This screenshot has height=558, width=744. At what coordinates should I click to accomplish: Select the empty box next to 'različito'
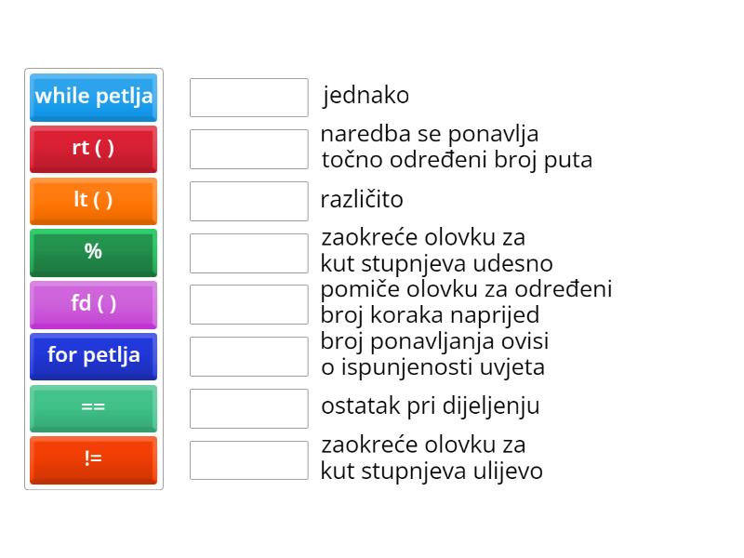click(x=248, y=201)
